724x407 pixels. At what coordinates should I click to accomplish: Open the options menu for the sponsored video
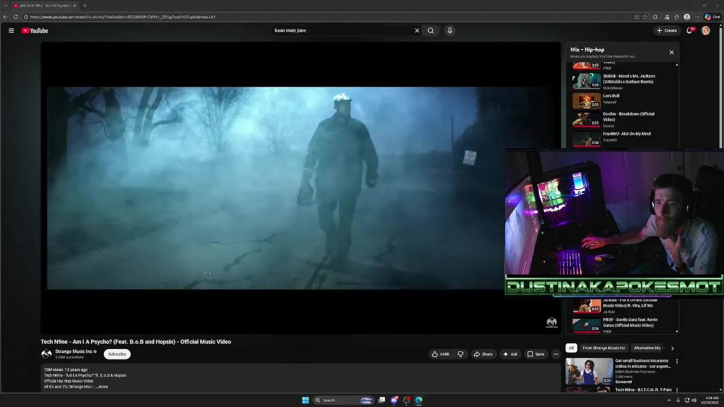tap(676, 361)
